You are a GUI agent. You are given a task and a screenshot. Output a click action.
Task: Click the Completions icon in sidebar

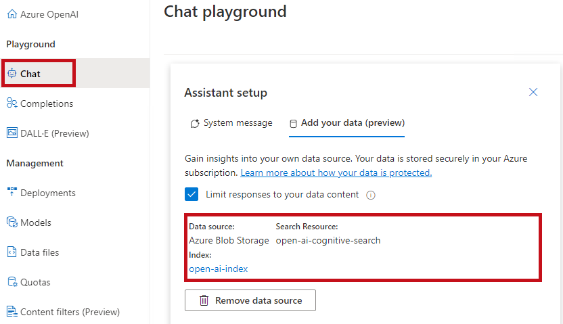coord(12,103)
